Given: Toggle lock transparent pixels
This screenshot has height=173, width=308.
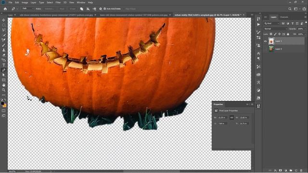Looking at the screenshot, I should click(x=271, y=34).
